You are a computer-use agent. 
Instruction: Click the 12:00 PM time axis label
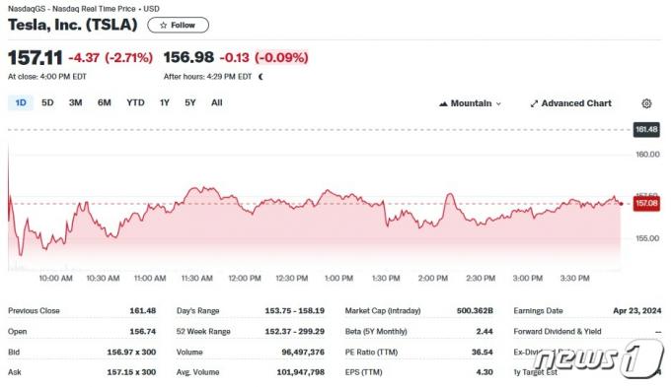(x=245, y=278)
